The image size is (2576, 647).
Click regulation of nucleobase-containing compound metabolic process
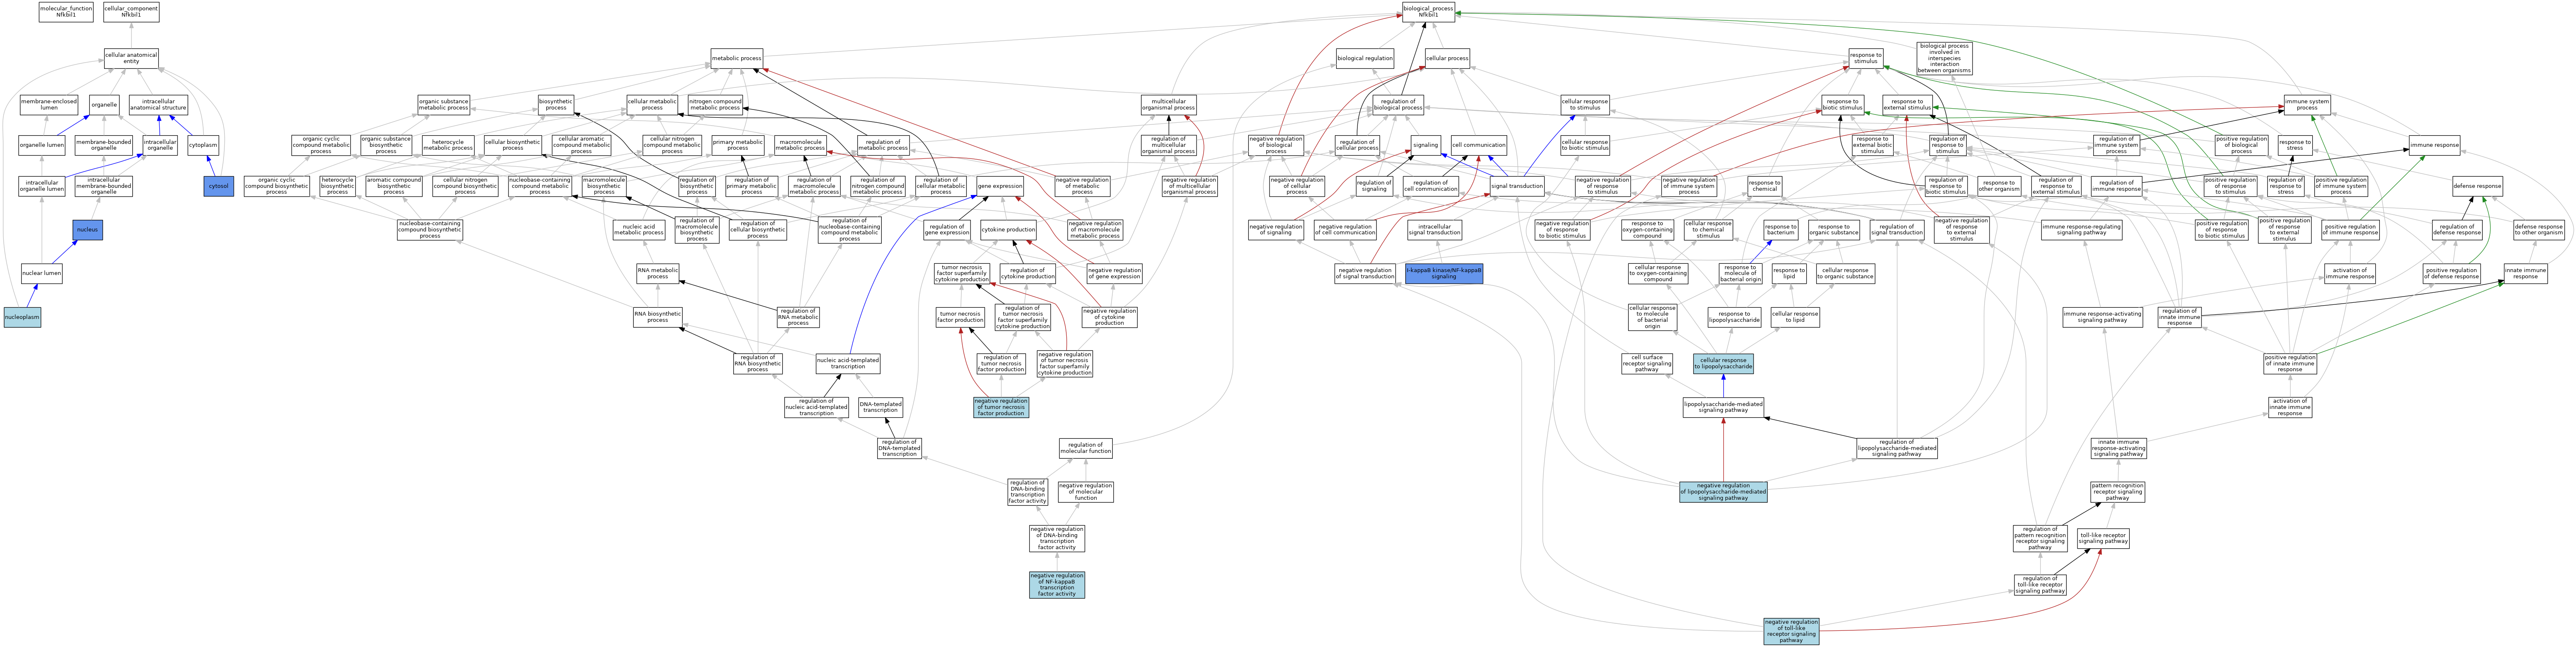click(x=849, y=230)
